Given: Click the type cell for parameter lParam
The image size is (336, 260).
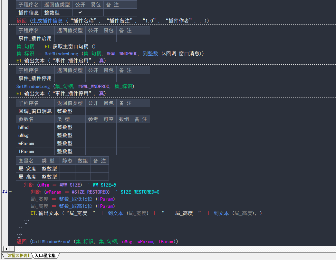Looking at the screenshot, I should tap(70, 151).
